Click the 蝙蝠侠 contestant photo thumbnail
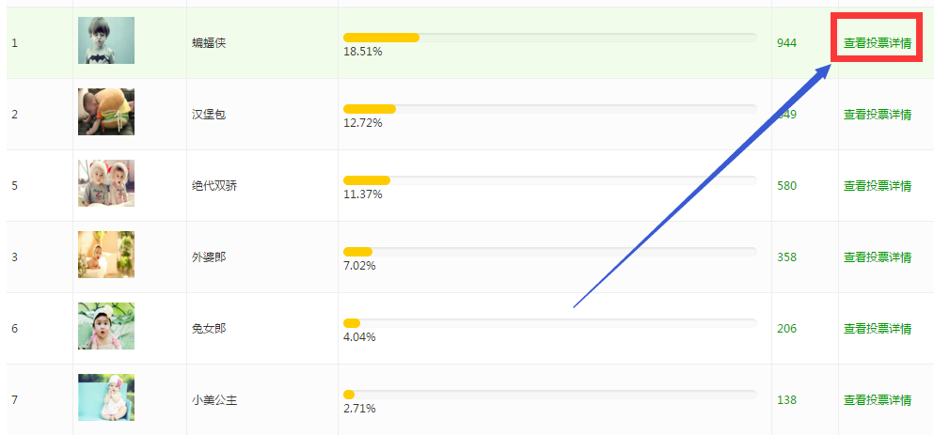Viewport: 934px width, 435px height. pyautogui.click(x=106, y=40)
